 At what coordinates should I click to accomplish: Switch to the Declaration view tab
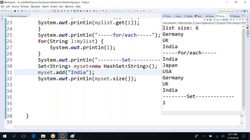point(189,16)
